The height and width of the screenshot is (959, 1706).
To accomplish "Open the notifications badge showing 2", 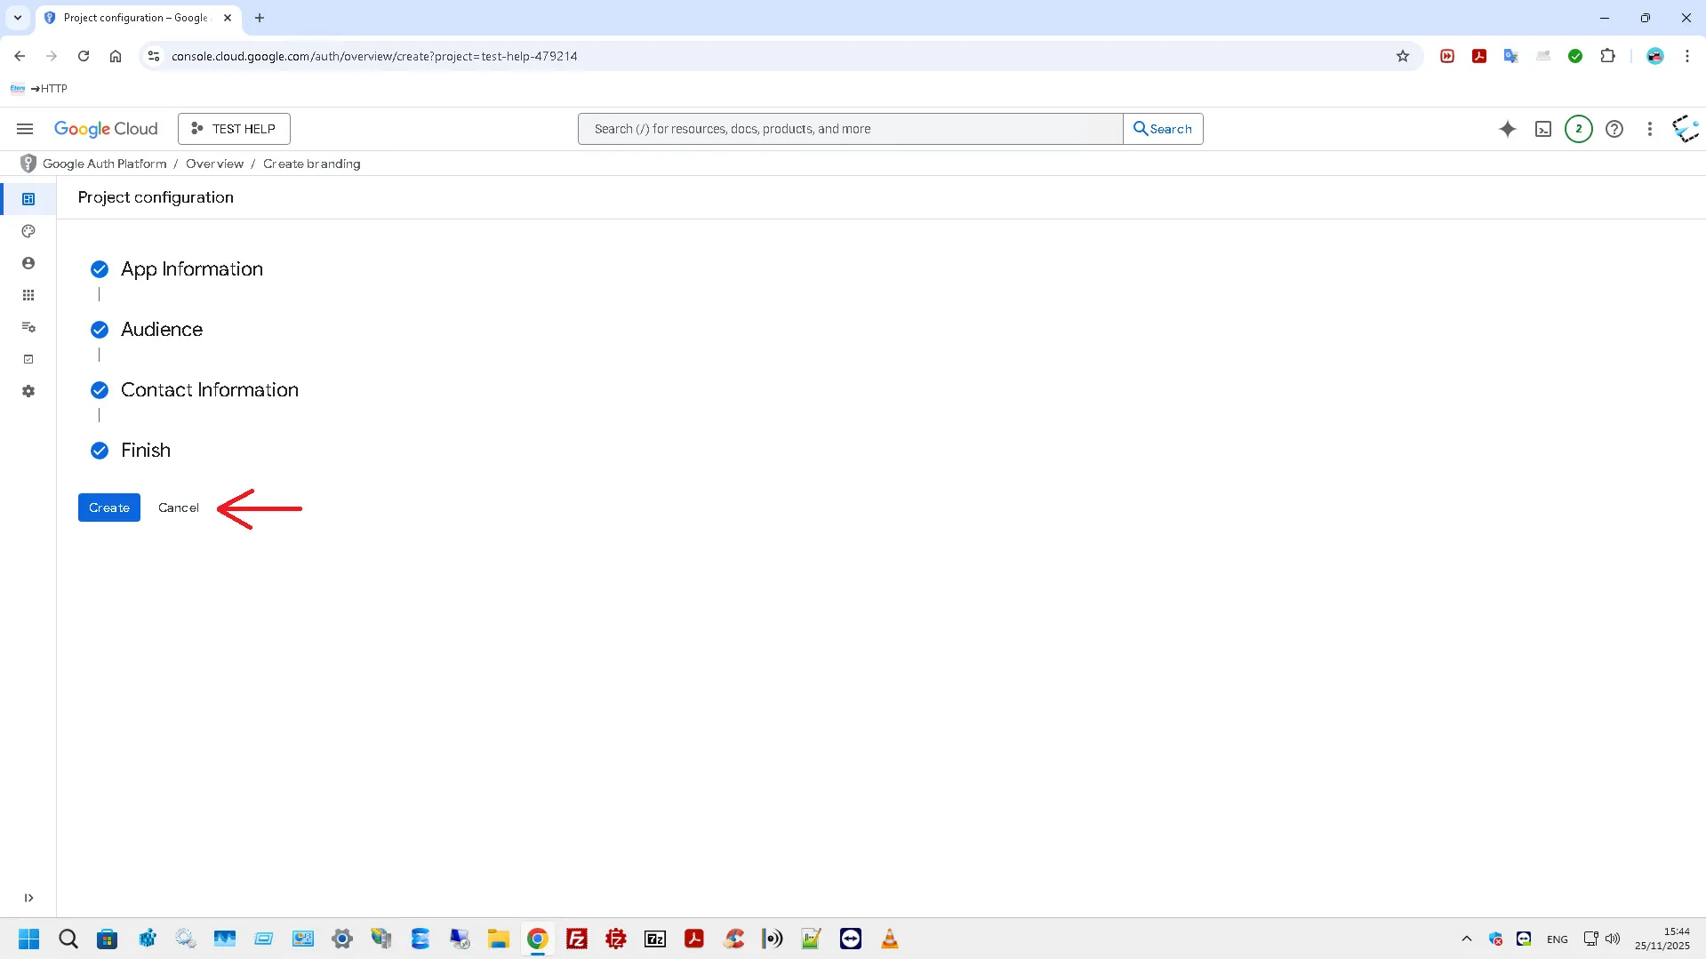I will click(1578, 129).
